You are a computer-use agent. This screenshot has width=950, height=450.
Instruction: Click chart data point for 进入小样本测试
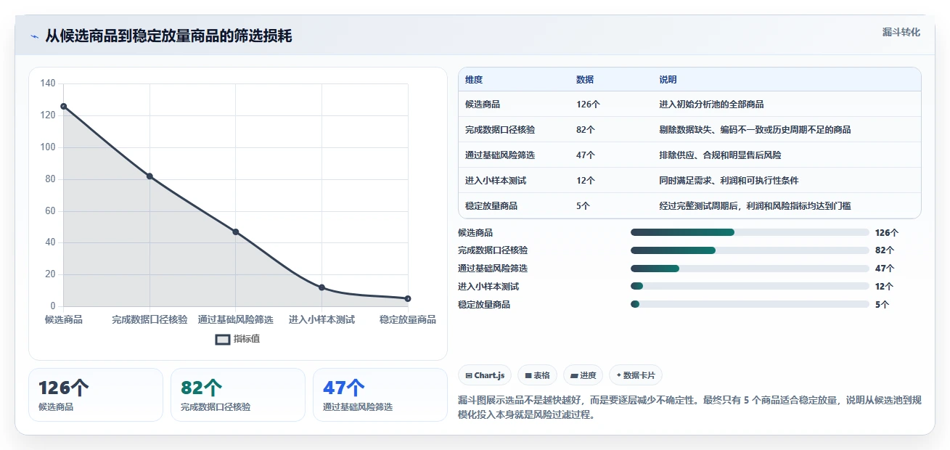click(x=322, y=287)
